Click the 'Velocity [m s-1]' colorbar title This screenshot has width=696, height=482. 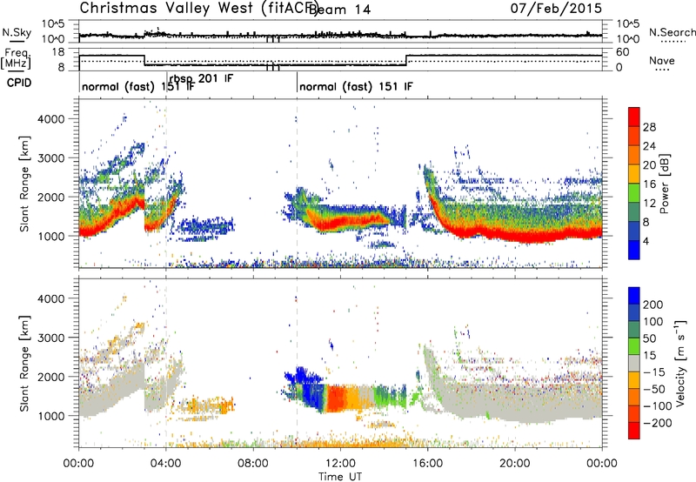click(680, 363)
